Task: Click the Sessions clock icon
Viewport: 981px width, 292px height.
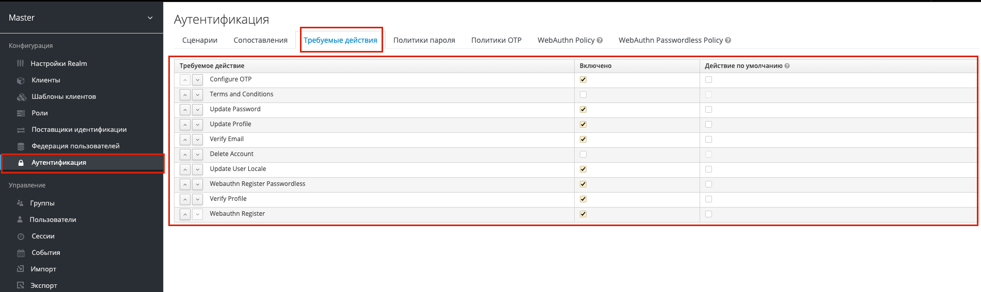Action: [21, 236]
